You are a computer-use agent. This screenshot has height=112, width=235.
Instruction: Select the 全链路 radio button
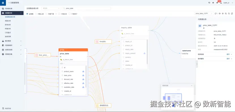(x=27, y=14)
